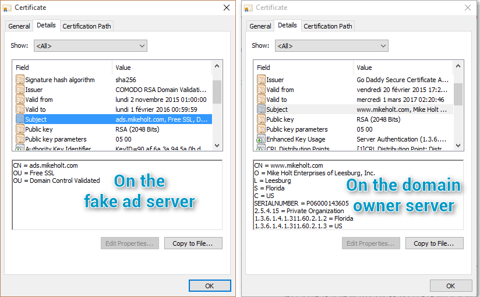The image size is (480, 297).
Task: Click the Signature hash algorithm field icon in left certificate
Action: click(x=20, y=80)
